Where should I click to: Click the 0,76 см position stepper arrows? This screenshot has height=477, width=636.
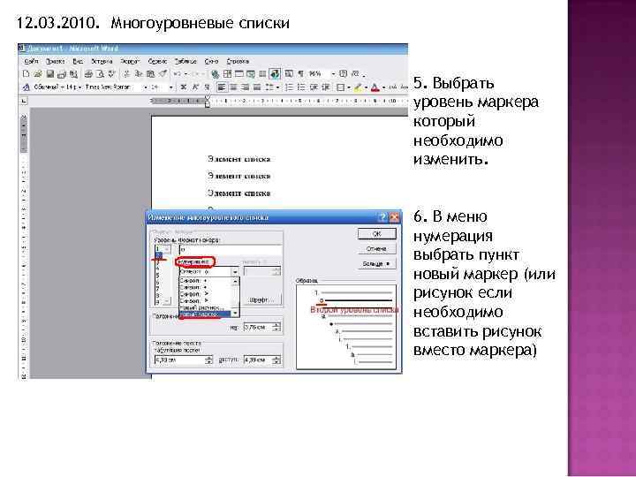276,327
